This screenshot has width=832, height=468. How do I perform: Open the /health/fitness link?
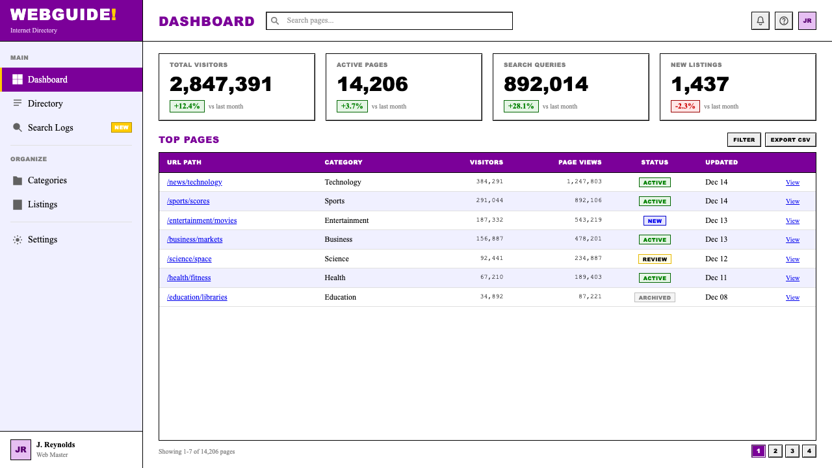click(188, 278)
